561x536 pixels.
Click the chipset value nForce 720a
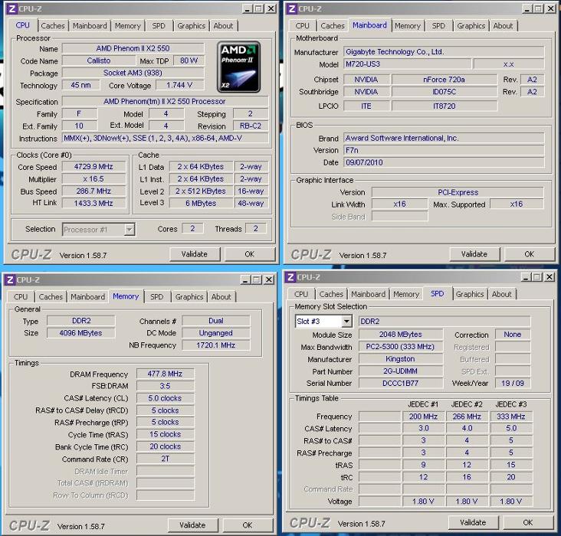pos(445,80)
